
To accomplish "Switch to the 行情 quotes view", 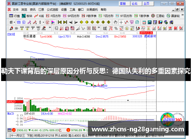I will pyautogui.click(x=15, y=16).
